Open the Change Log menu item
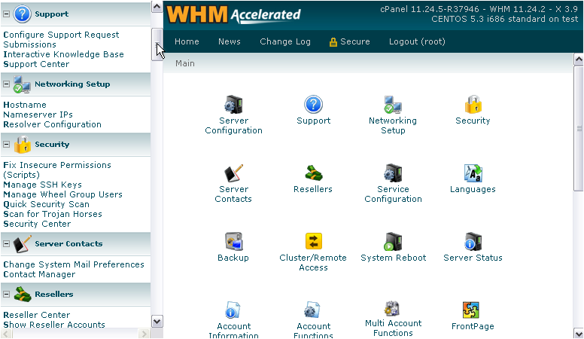584x339 pixels. pos(285,42)
